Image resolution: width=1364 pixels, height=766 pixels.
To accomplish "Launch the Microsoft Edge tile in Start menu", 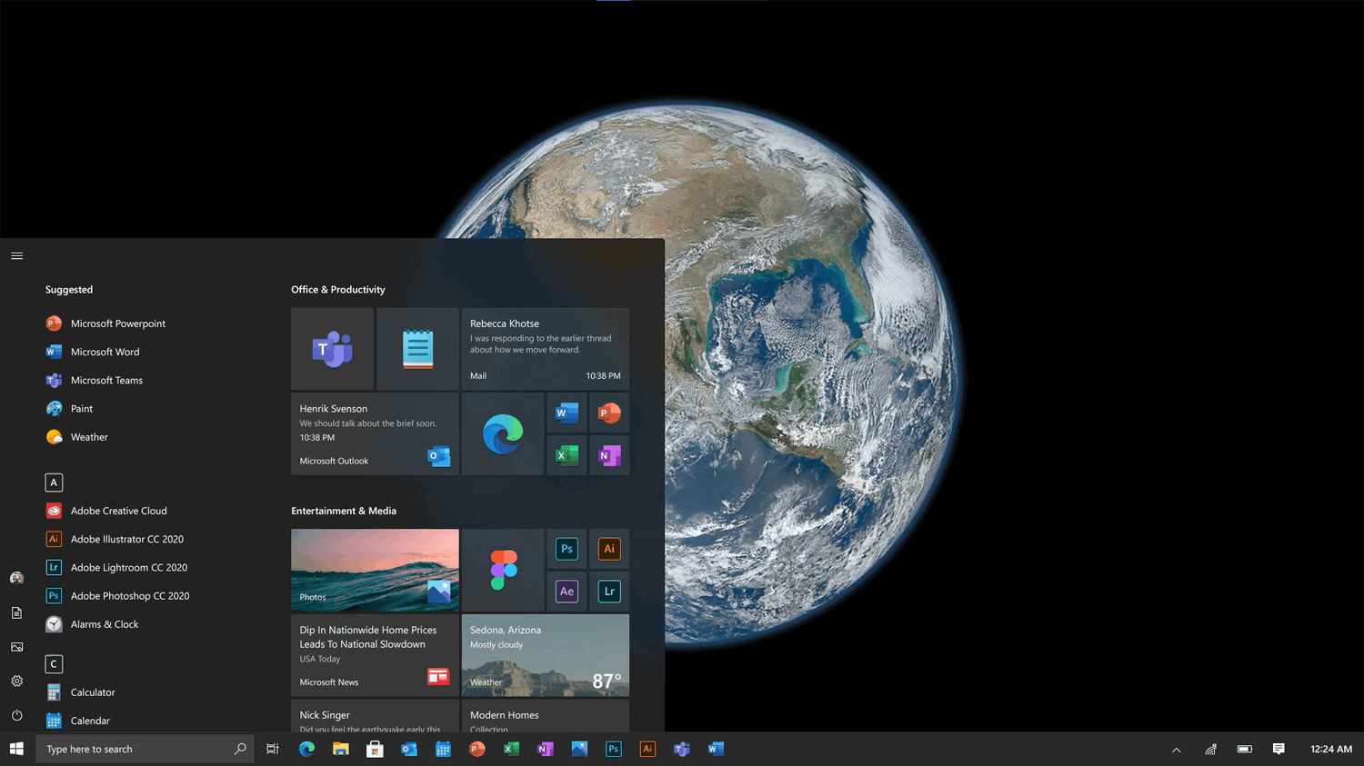I will 503,433.
